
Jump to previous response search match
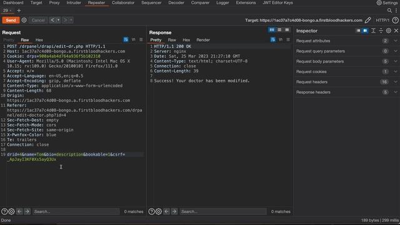[167, 211]
